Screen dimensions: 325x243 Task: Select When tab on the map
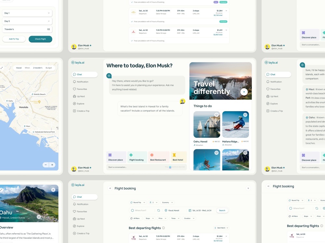click(27, 68)
